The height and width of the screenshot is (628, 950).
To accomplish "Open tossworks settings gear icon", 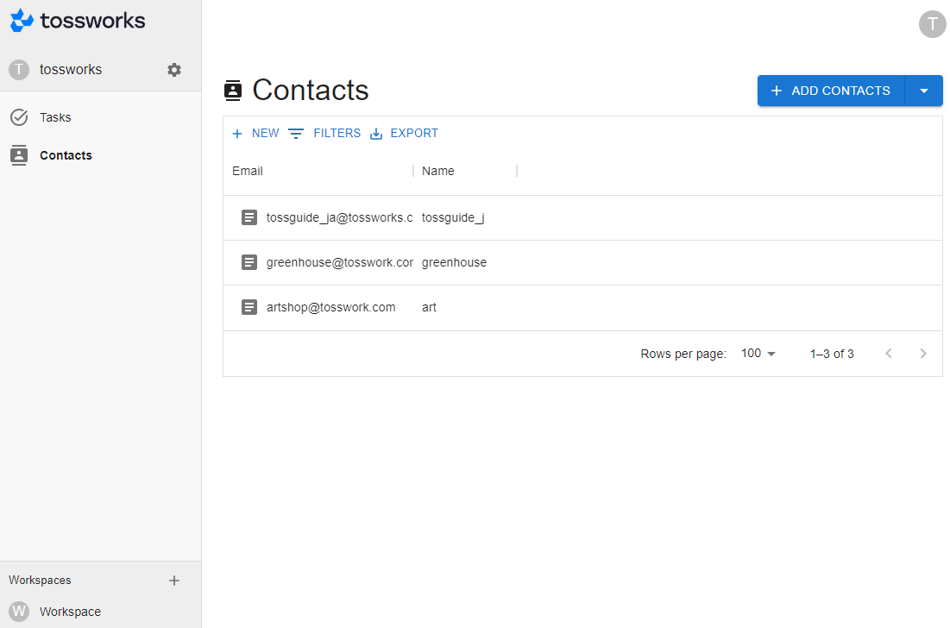I will (x=174, y=70).
